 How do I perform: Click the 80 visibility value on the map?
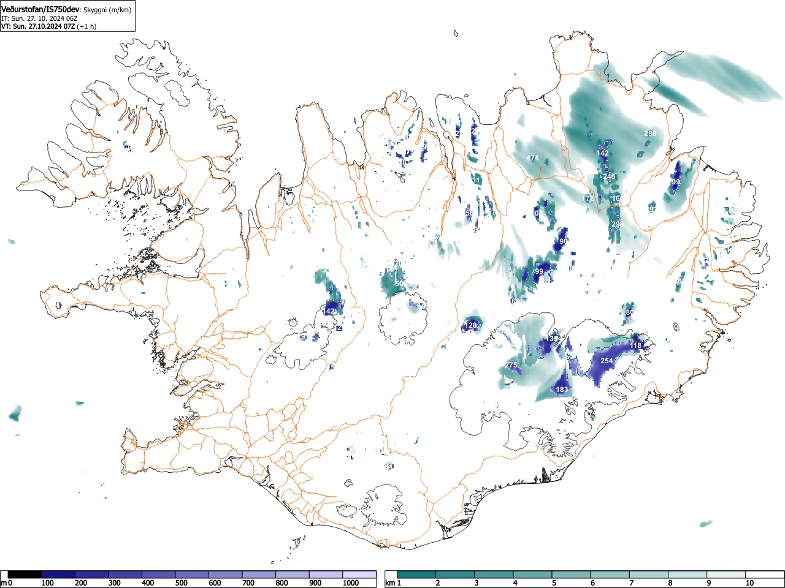click(629, 312)
